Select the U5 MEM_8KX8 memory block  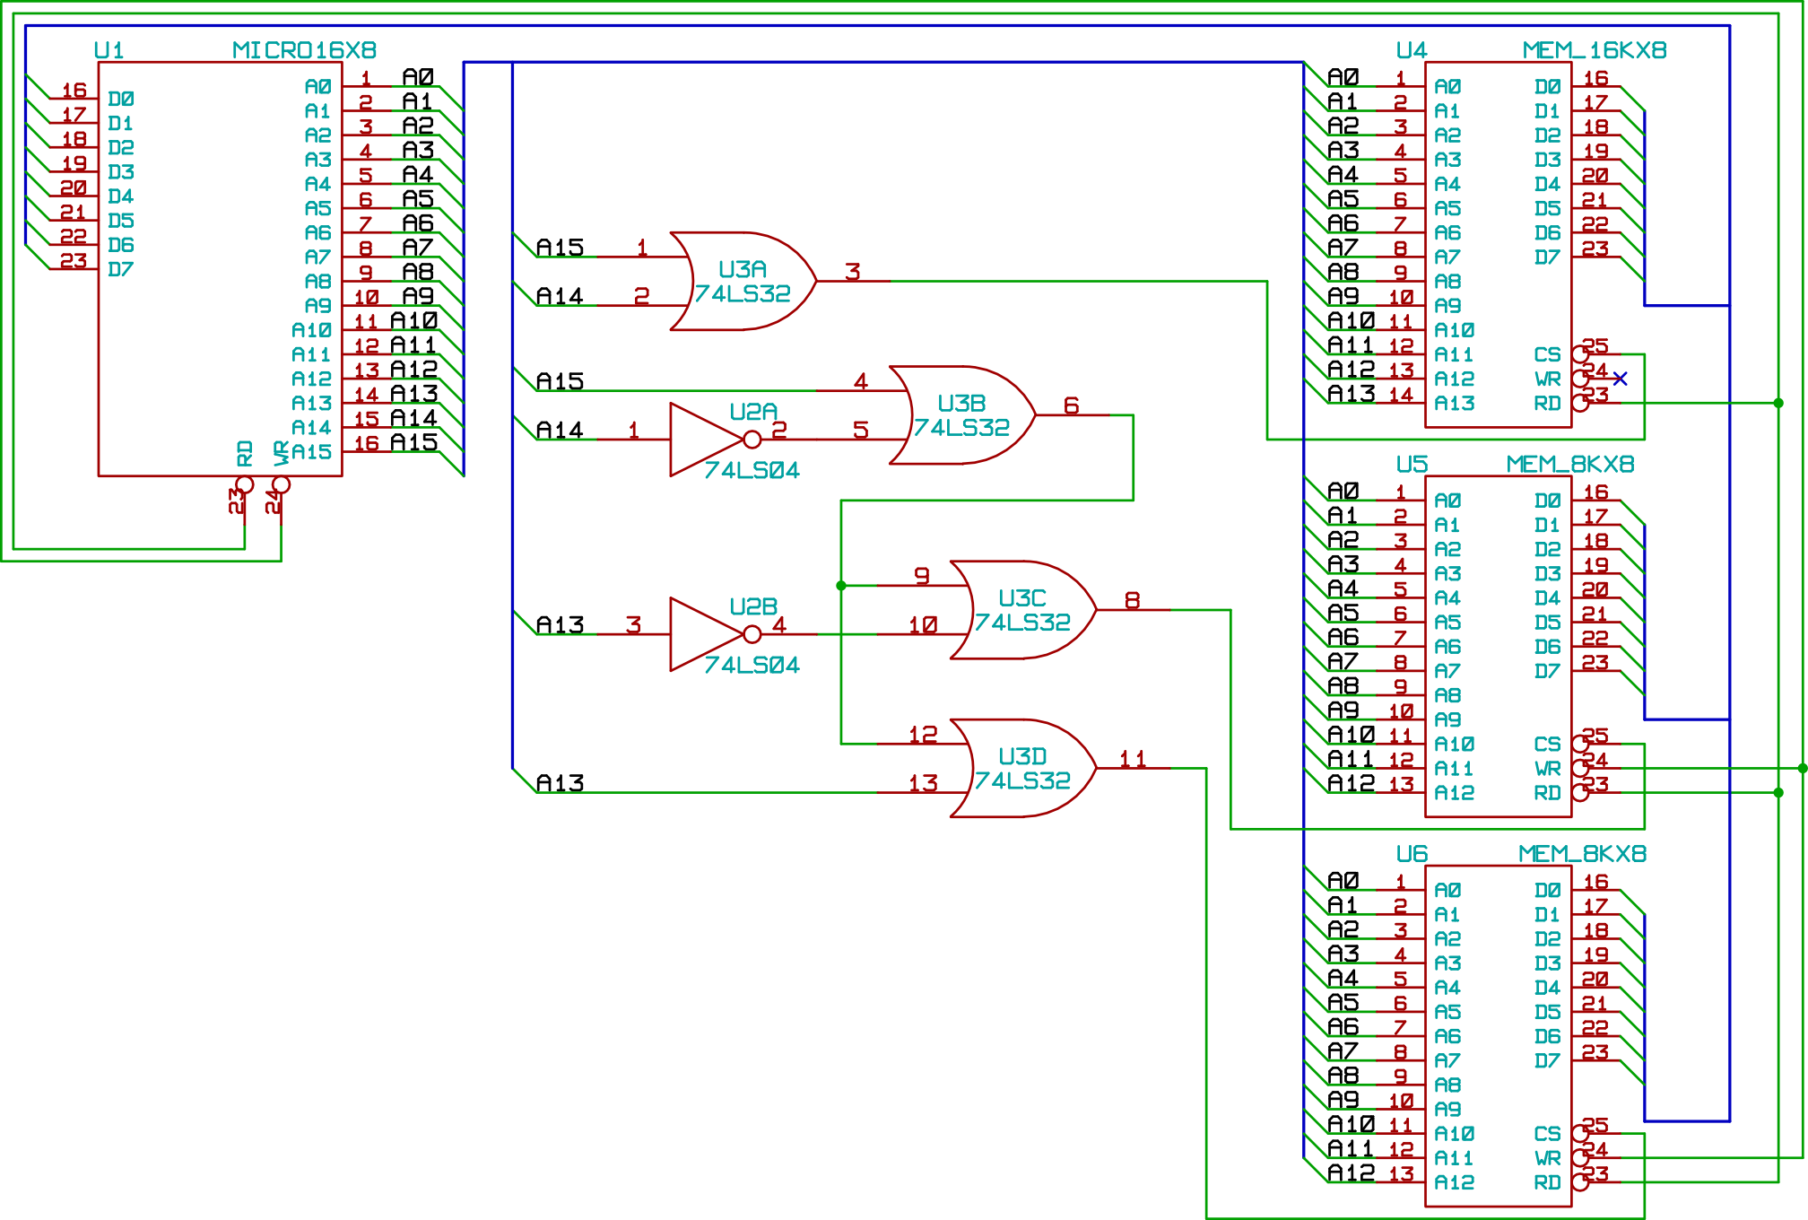tap(1498, 646)
